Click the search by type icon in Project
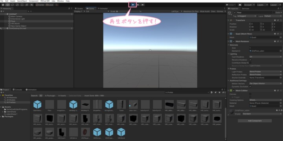Image resolution: width=283 pixels, height=141 pixels. tap(212, 92)
